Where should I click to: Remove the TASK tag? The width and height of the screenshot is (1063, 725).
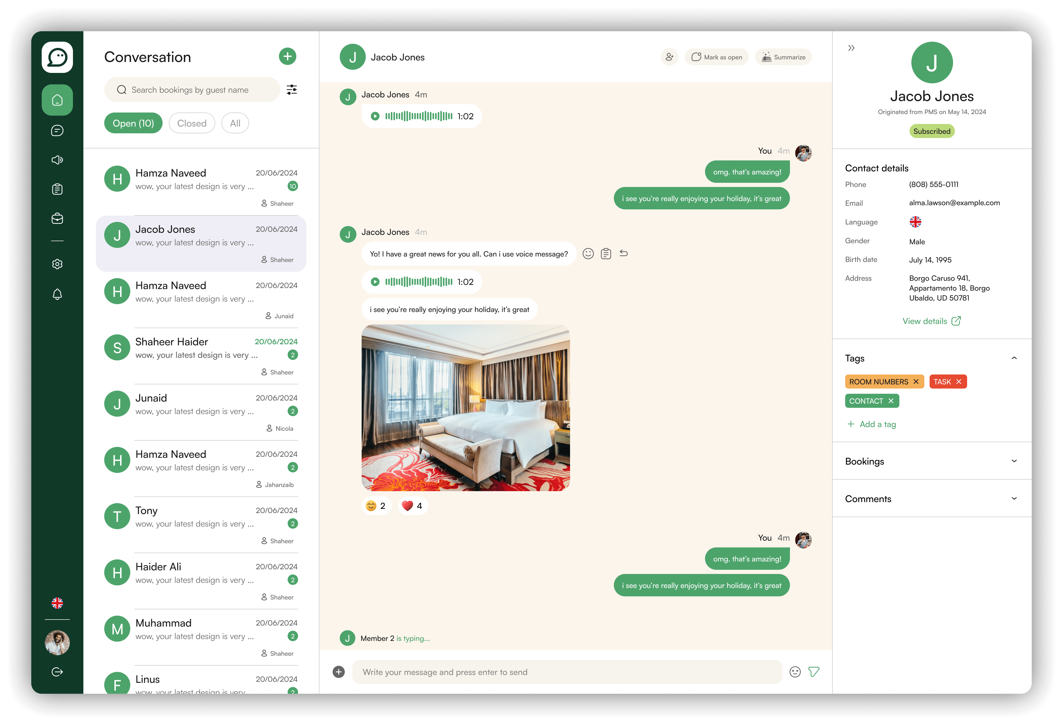[959, 382]
